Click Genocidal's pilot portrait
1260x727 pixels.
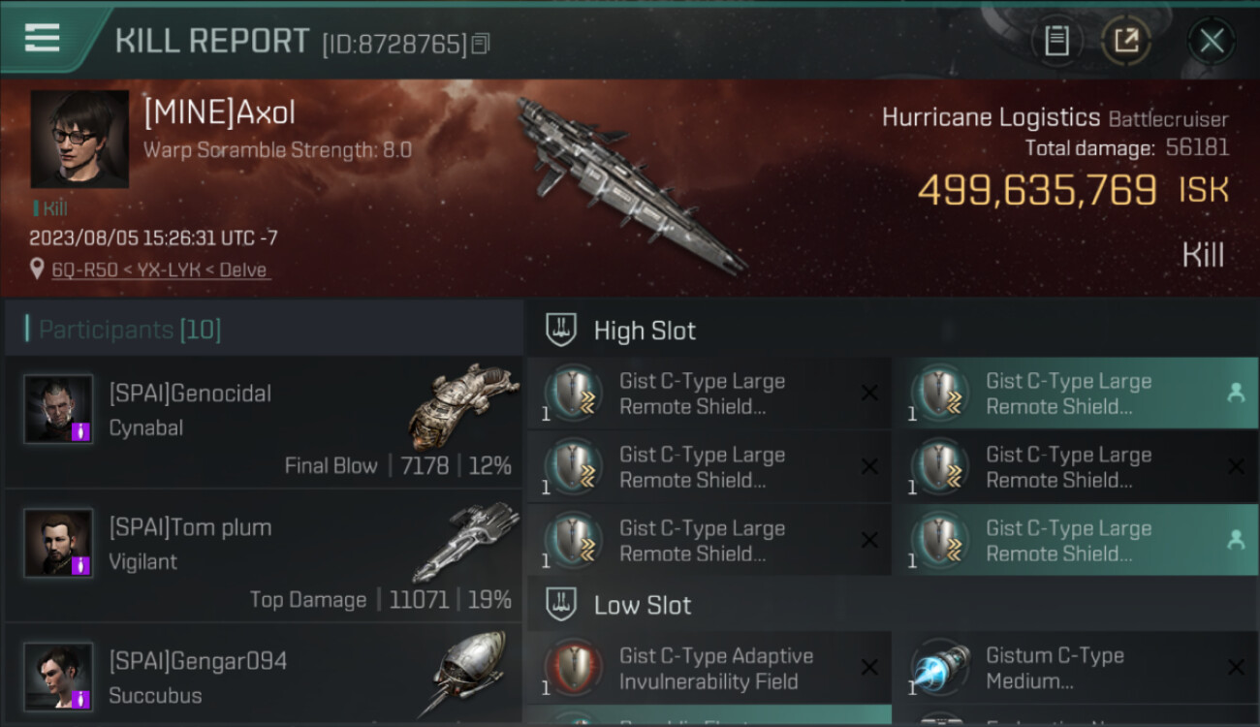(x=59, y=409)
